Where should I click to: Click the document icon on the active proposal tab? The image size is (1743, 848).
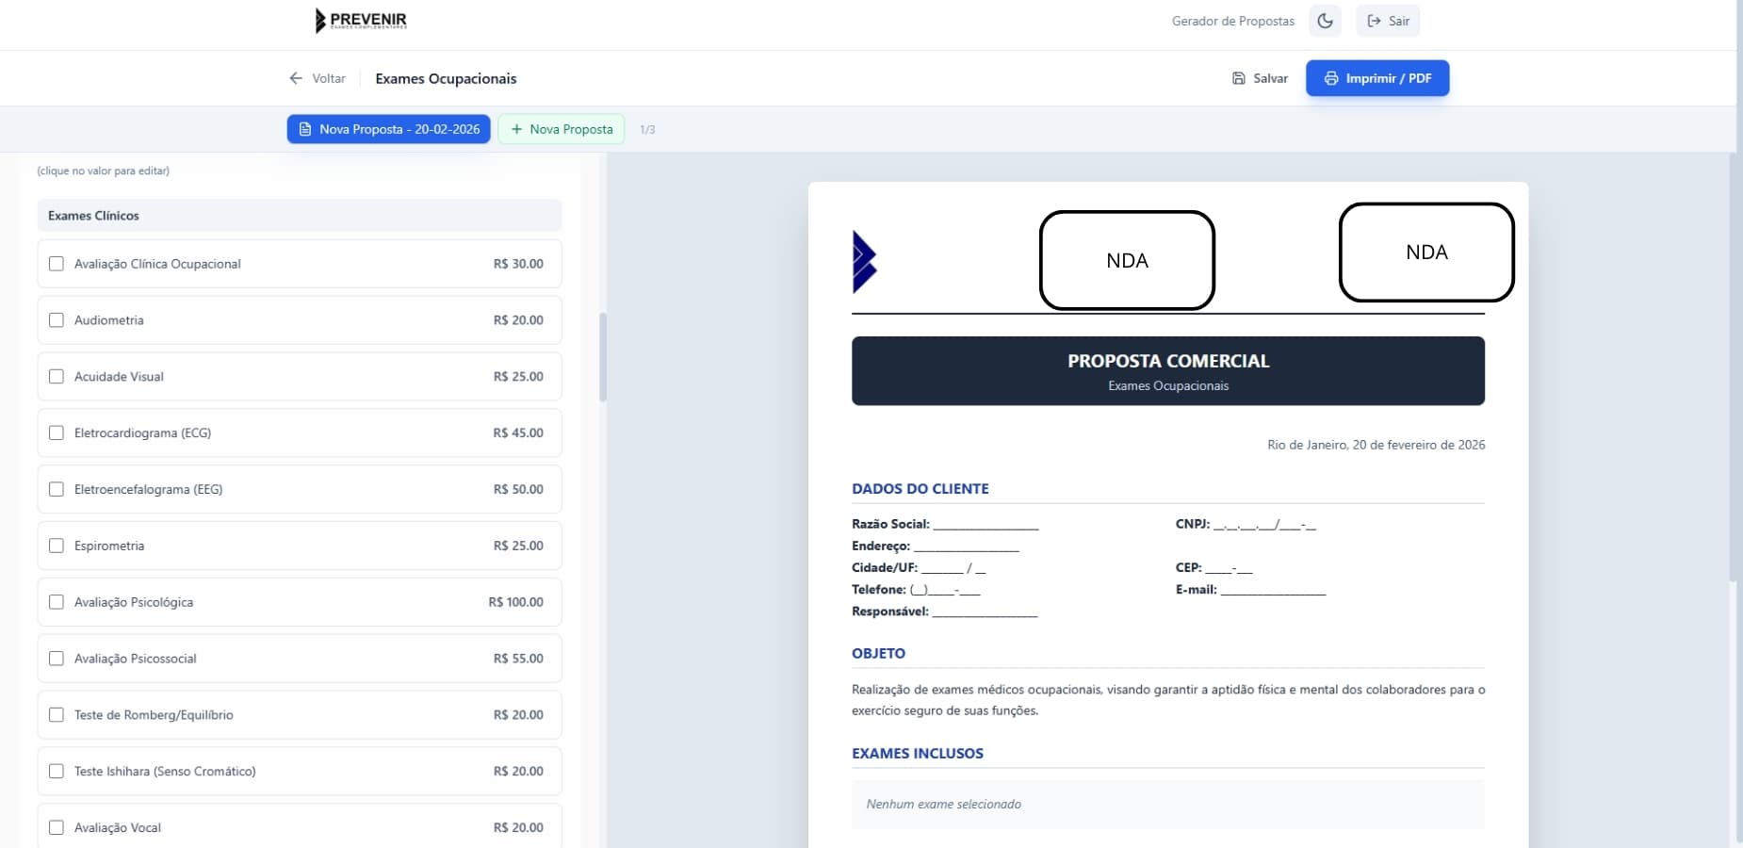coord(304,129)
